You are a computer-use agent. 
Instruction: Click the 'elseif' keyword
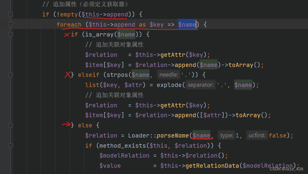pos(89,75)
